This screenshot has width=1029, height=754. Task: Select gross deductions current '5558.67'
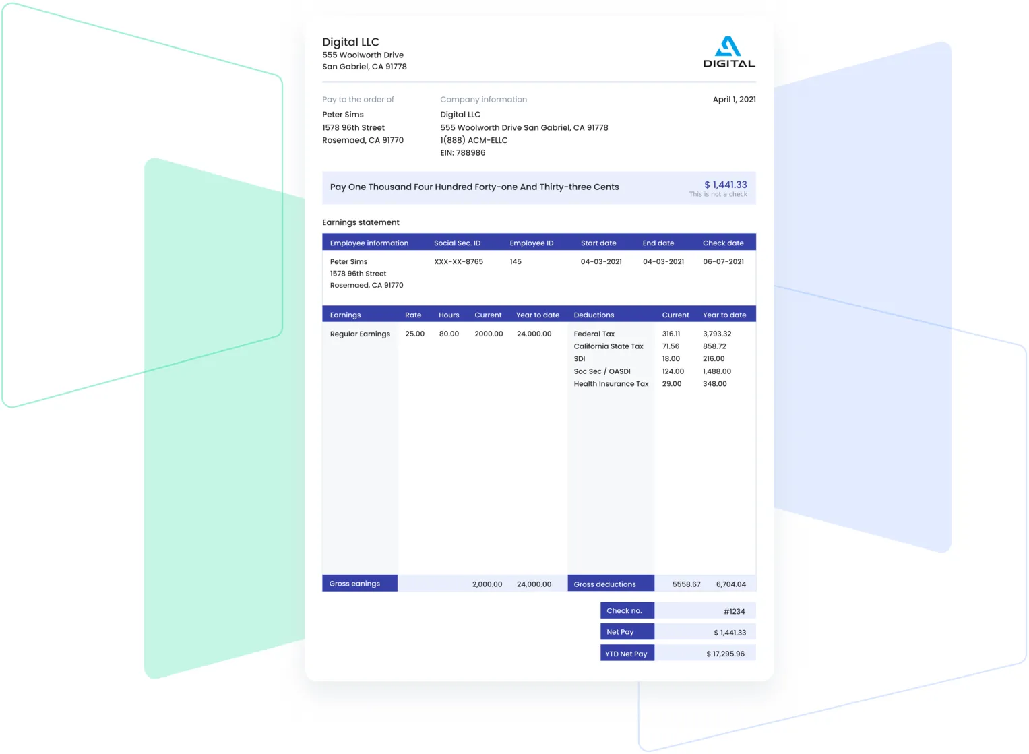(x=686, y=584)
